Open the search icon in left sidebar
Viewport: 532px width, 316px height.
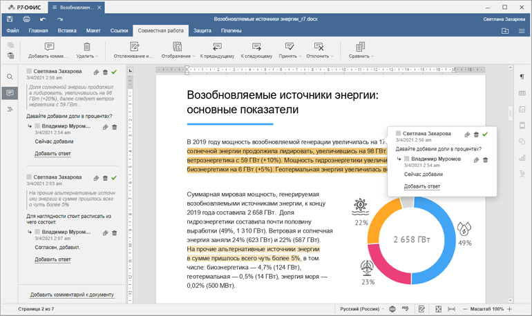(10, 77)
